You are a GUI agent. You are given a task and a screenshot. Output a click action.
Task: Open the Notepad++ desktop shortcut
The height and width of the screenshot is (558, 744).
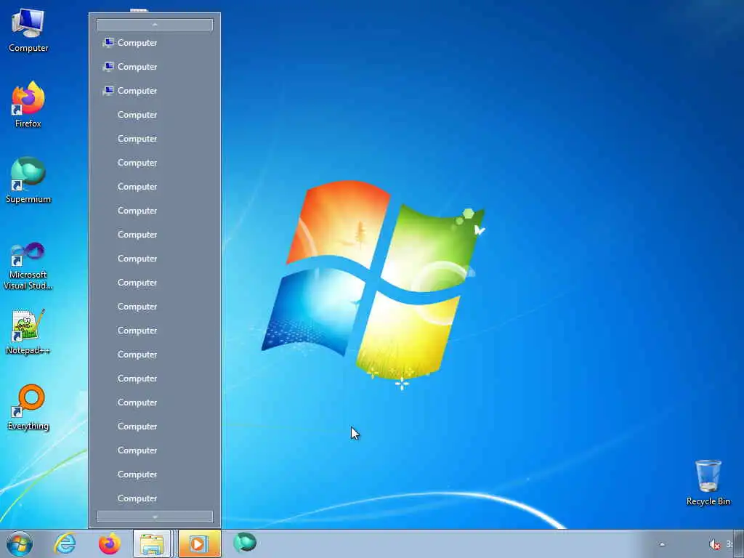pos(28,331)
